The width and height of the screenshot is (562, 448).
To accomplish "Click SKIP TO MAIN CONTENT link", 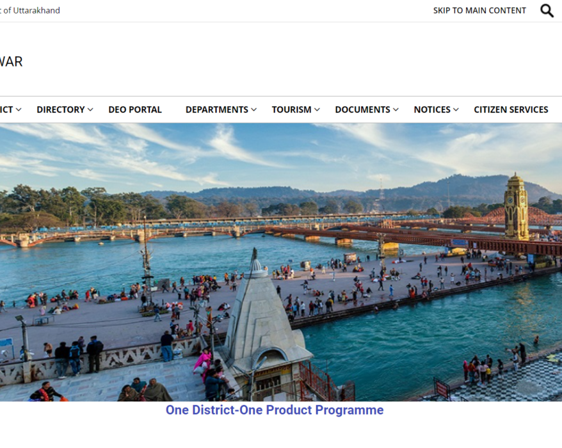I will pyautogui.click(x=479, y=11).
